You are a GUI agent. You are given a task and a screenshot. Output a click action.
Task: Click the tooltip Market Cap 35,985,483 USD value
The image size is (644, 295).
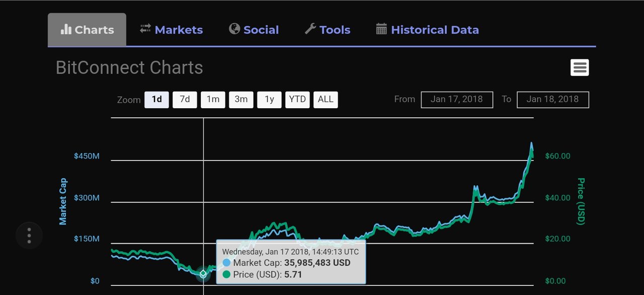point(317,263)
